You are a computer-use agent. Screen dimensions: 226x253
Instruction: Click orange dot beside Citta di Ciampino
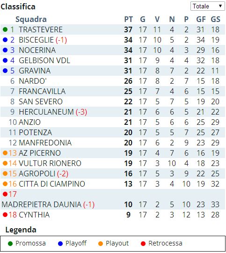click(x=5, y=184)
